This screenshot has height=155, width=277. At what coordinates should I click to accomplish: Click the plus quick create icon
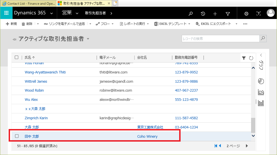click(215, 13)
